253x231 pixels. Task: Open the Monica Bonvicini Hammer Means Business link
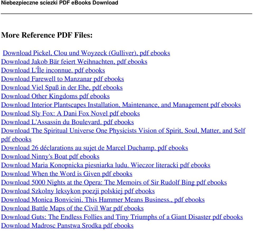pyautogui.click(x=103, y=200)
